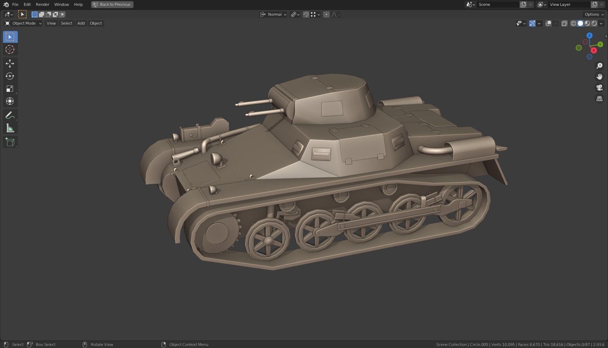Open the viewport Add menu
Screen dimensions: 608x348
(81, 23)
